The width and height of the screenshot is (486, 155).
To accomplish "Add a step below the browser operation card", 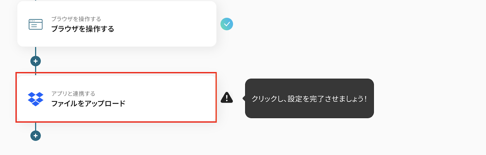I will (x=36, y=61).
